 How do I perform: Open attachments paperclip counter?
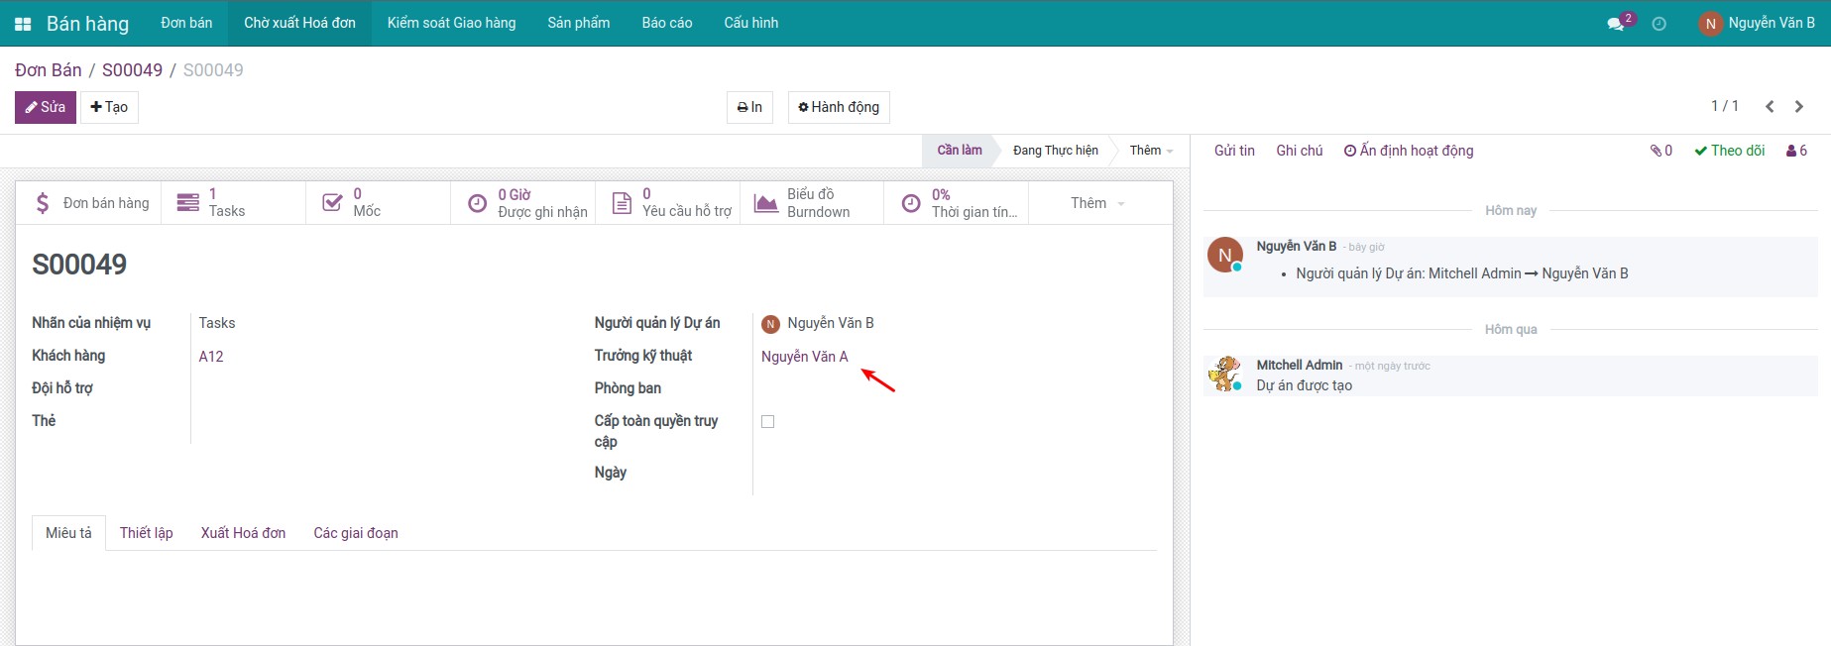click(x=1660, y=151)
